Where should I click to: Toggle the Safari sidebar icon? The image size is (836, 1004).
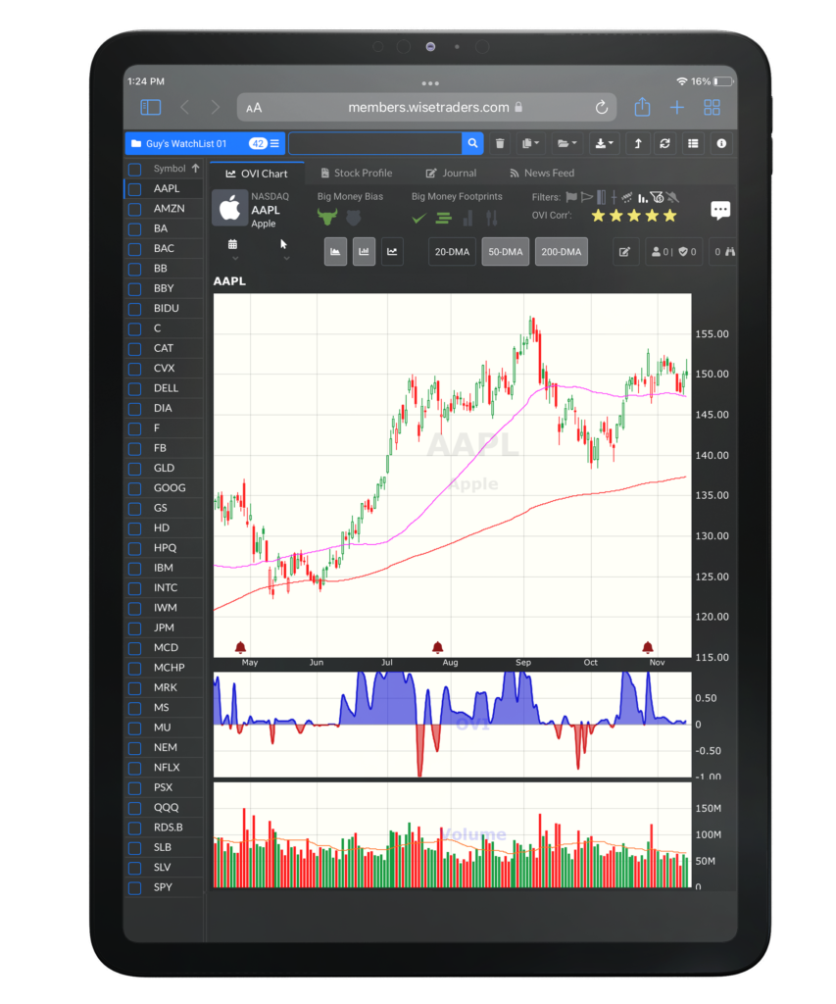pyautogui.click(x=150, y=108)
